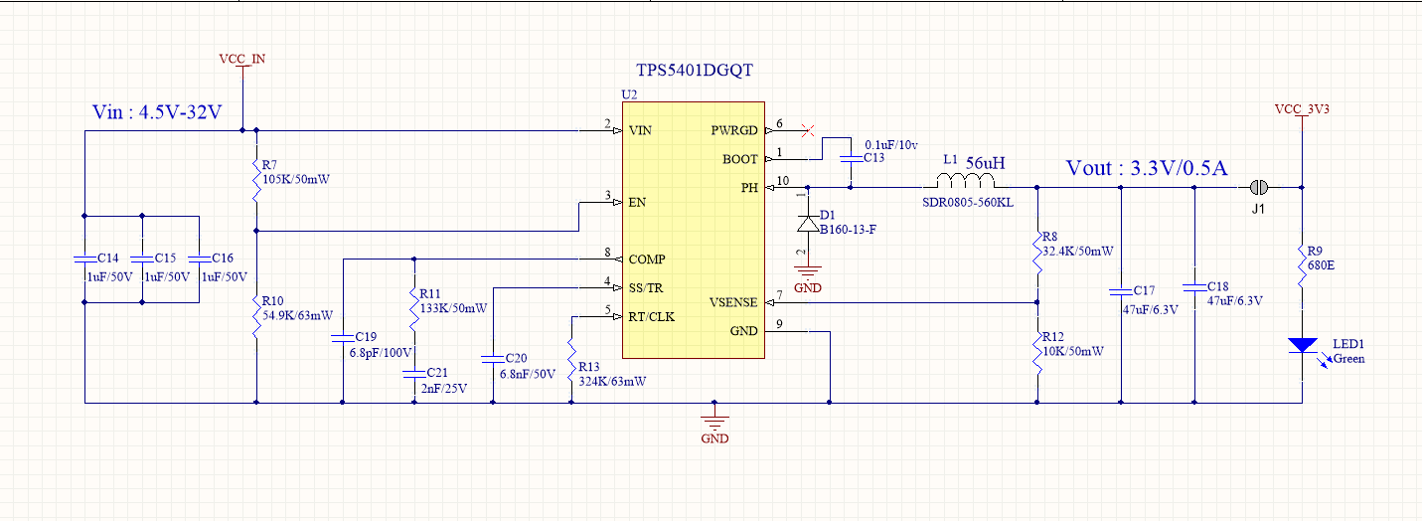Viewport: 1422px width, 521px height.
Task: Select diode symbol D1 B160-13-F
Action: pos(808,223)
